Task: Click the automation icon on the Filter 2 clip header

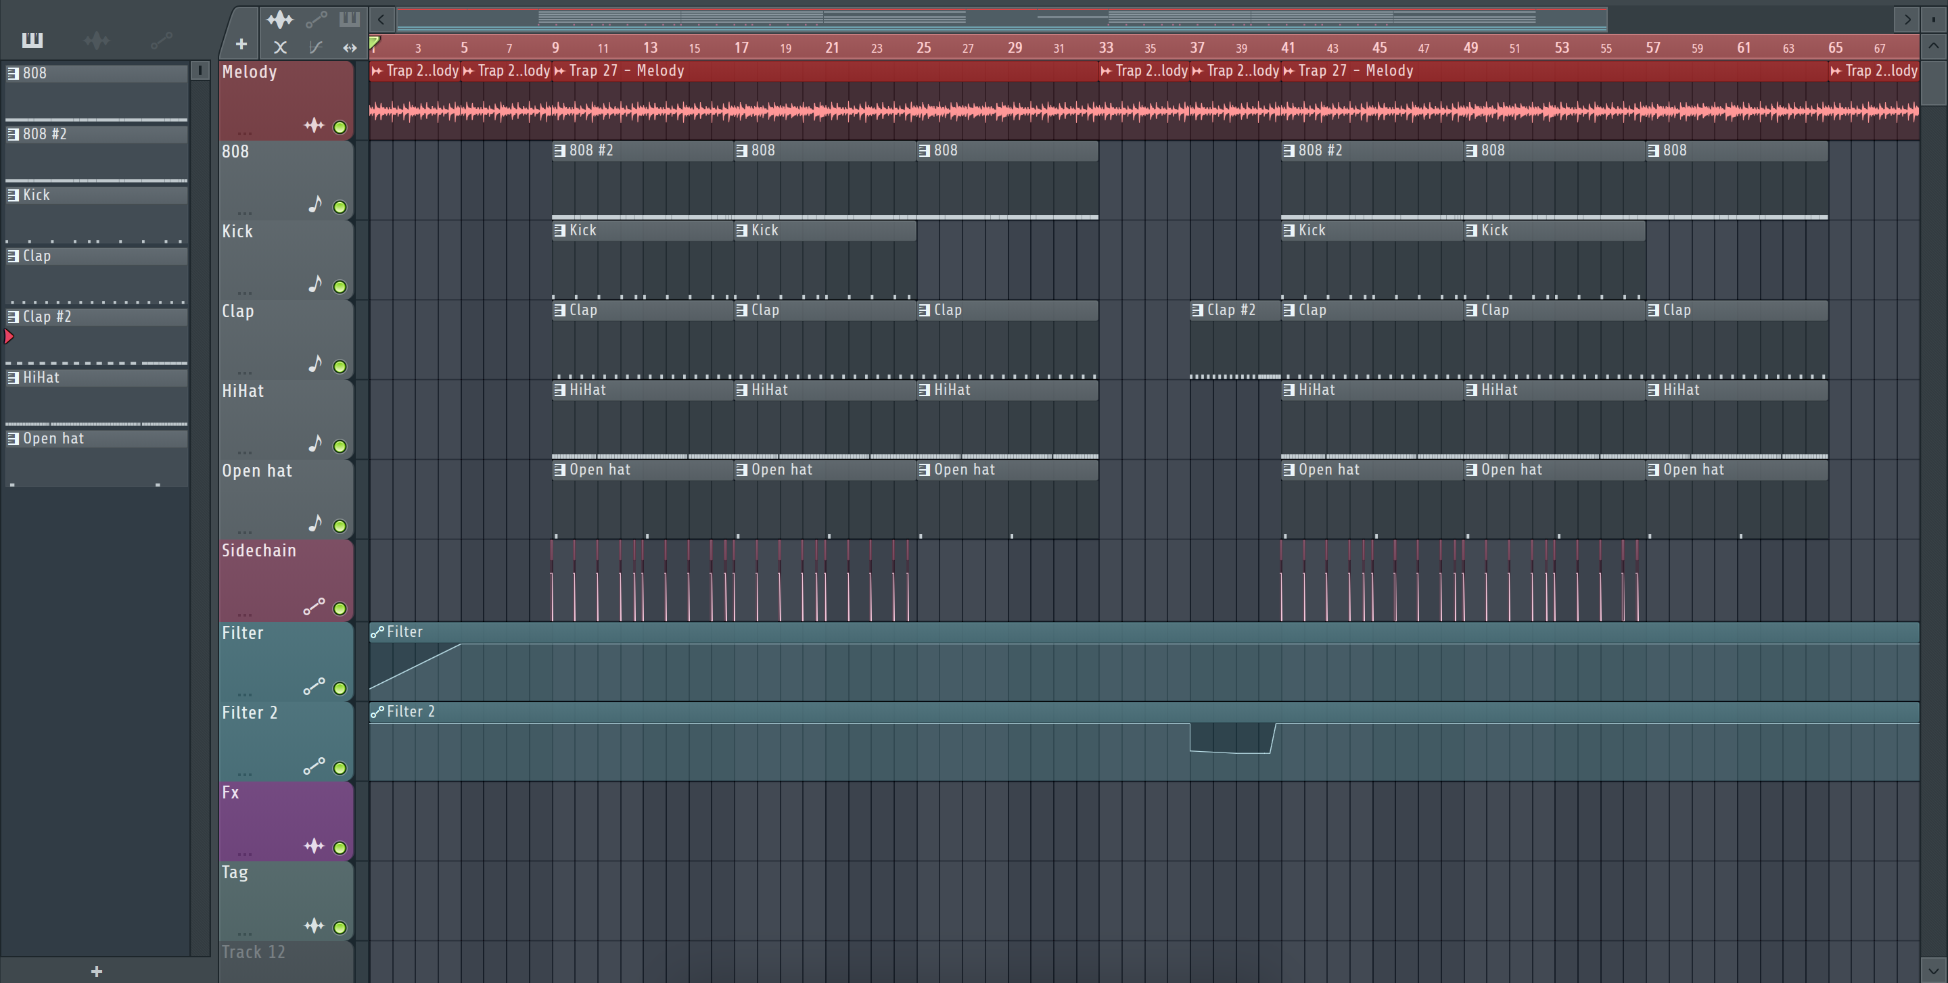Action: pos(377,712)
